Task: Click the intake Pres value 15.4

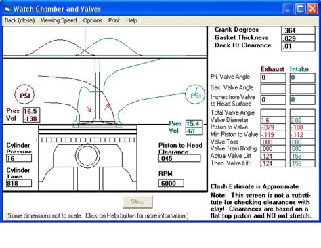Action: (x=194, y=124)
